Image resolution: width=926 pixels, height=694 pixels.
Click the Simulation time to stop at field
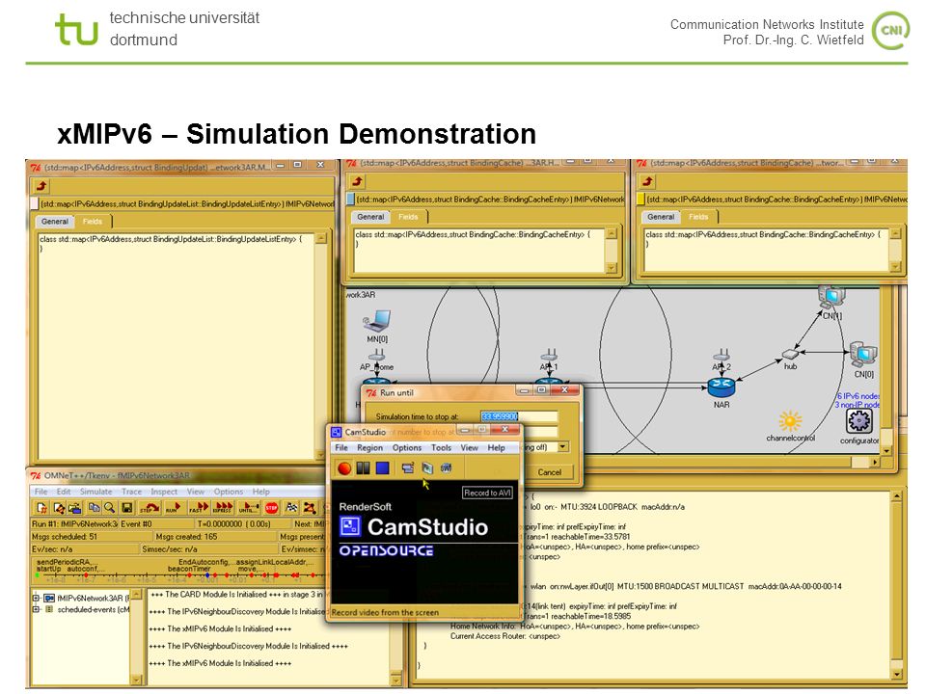click(519, 416)
